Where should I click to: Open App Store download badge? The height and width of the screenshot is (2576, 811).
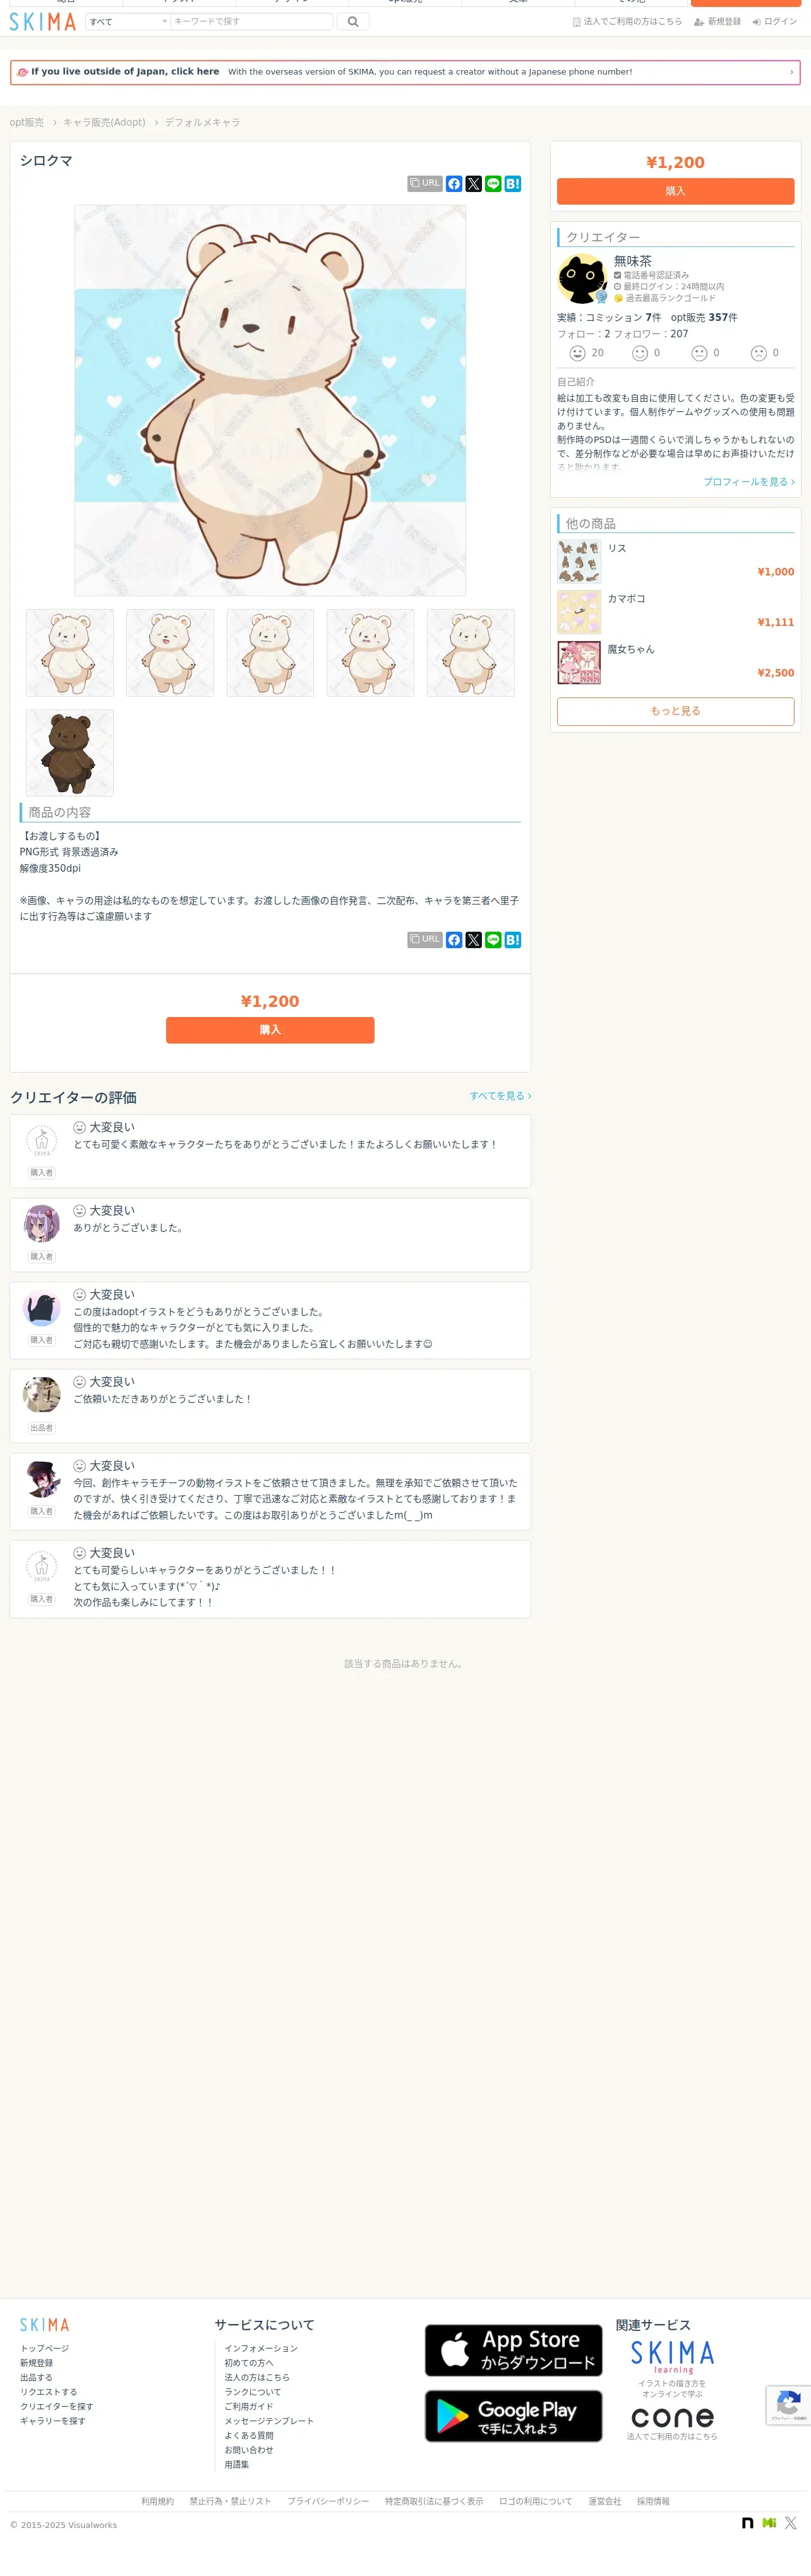coord(514,2350)
